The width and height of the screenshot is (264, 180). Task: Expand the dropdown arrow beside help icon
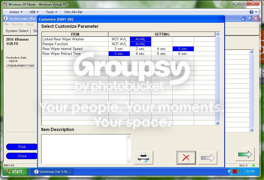pyautogui.click(x=256, y=12)
